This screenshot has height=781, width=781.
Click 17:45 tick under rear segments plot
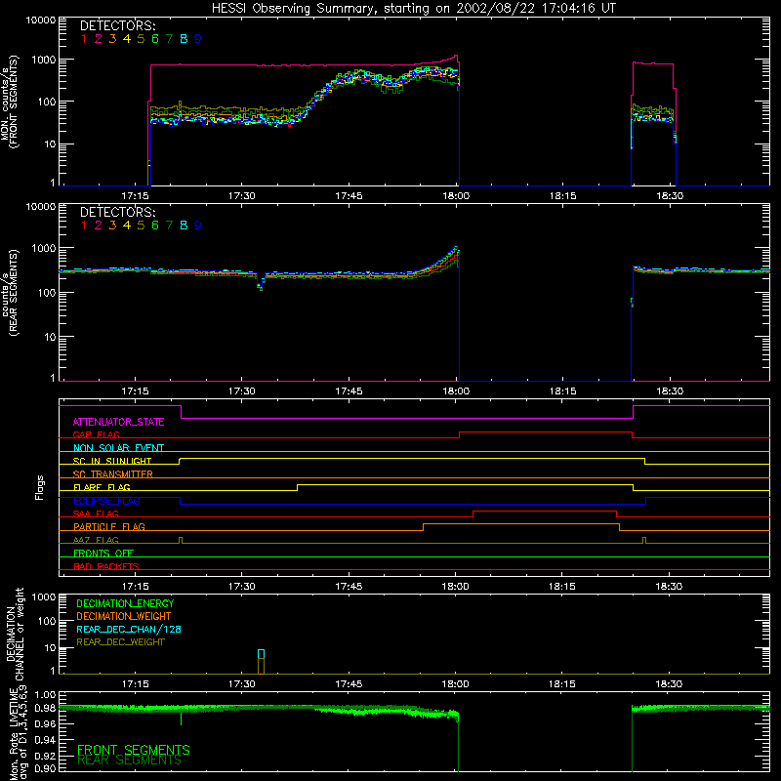[x=349, y=391]
